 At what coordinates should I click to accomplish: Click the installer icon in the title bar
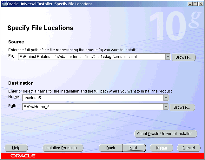pos(4,4)
